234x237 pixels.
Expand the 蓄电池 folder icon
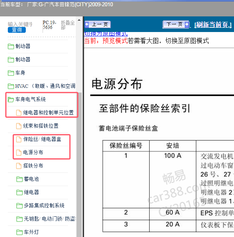pos(20,179)
